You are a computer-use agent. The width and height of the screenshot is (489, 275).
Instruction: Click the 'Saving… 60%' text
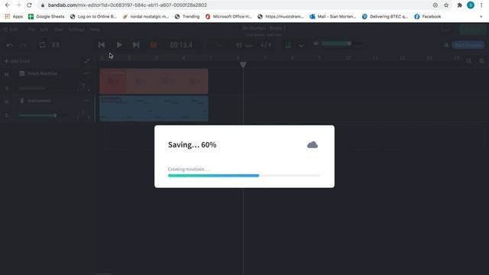click(x=192, y=144)
